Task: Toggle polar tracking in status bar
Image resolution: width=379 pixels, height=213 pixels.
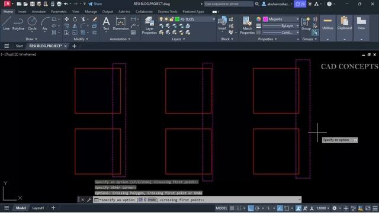Action: (257, 208)
